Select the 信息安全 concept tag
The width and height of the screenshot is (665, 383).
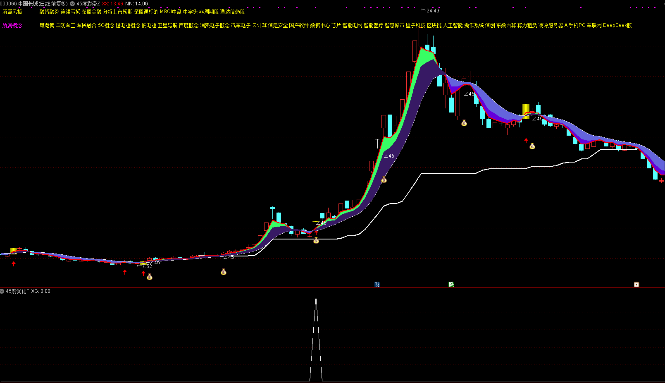[x=278, y=25]
